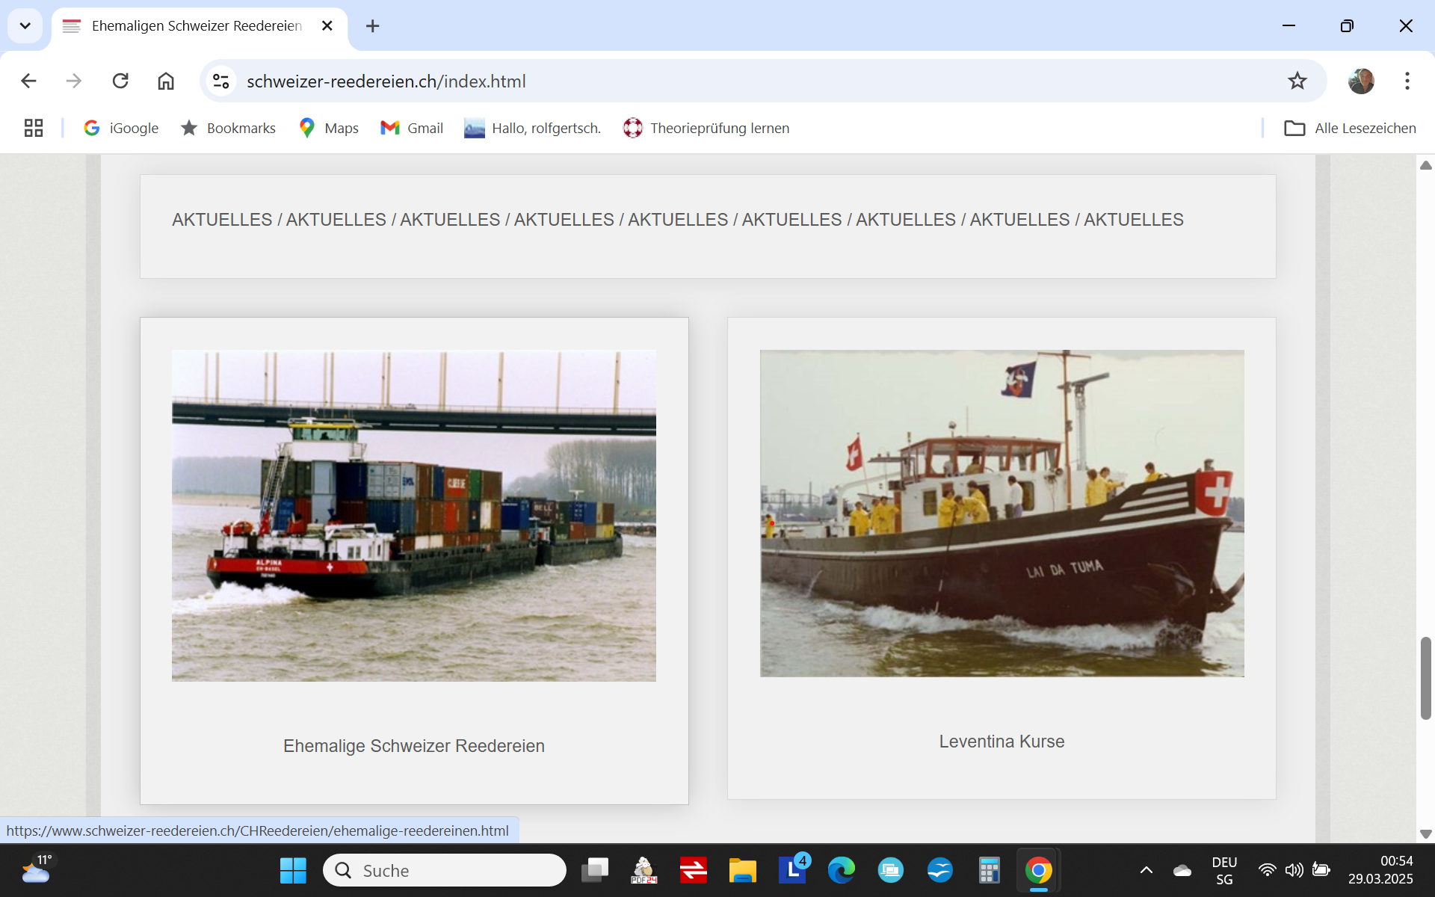Close the Ehemaligen Schweizer Reedereien tab
The image size is (1435, 897).
327,26
